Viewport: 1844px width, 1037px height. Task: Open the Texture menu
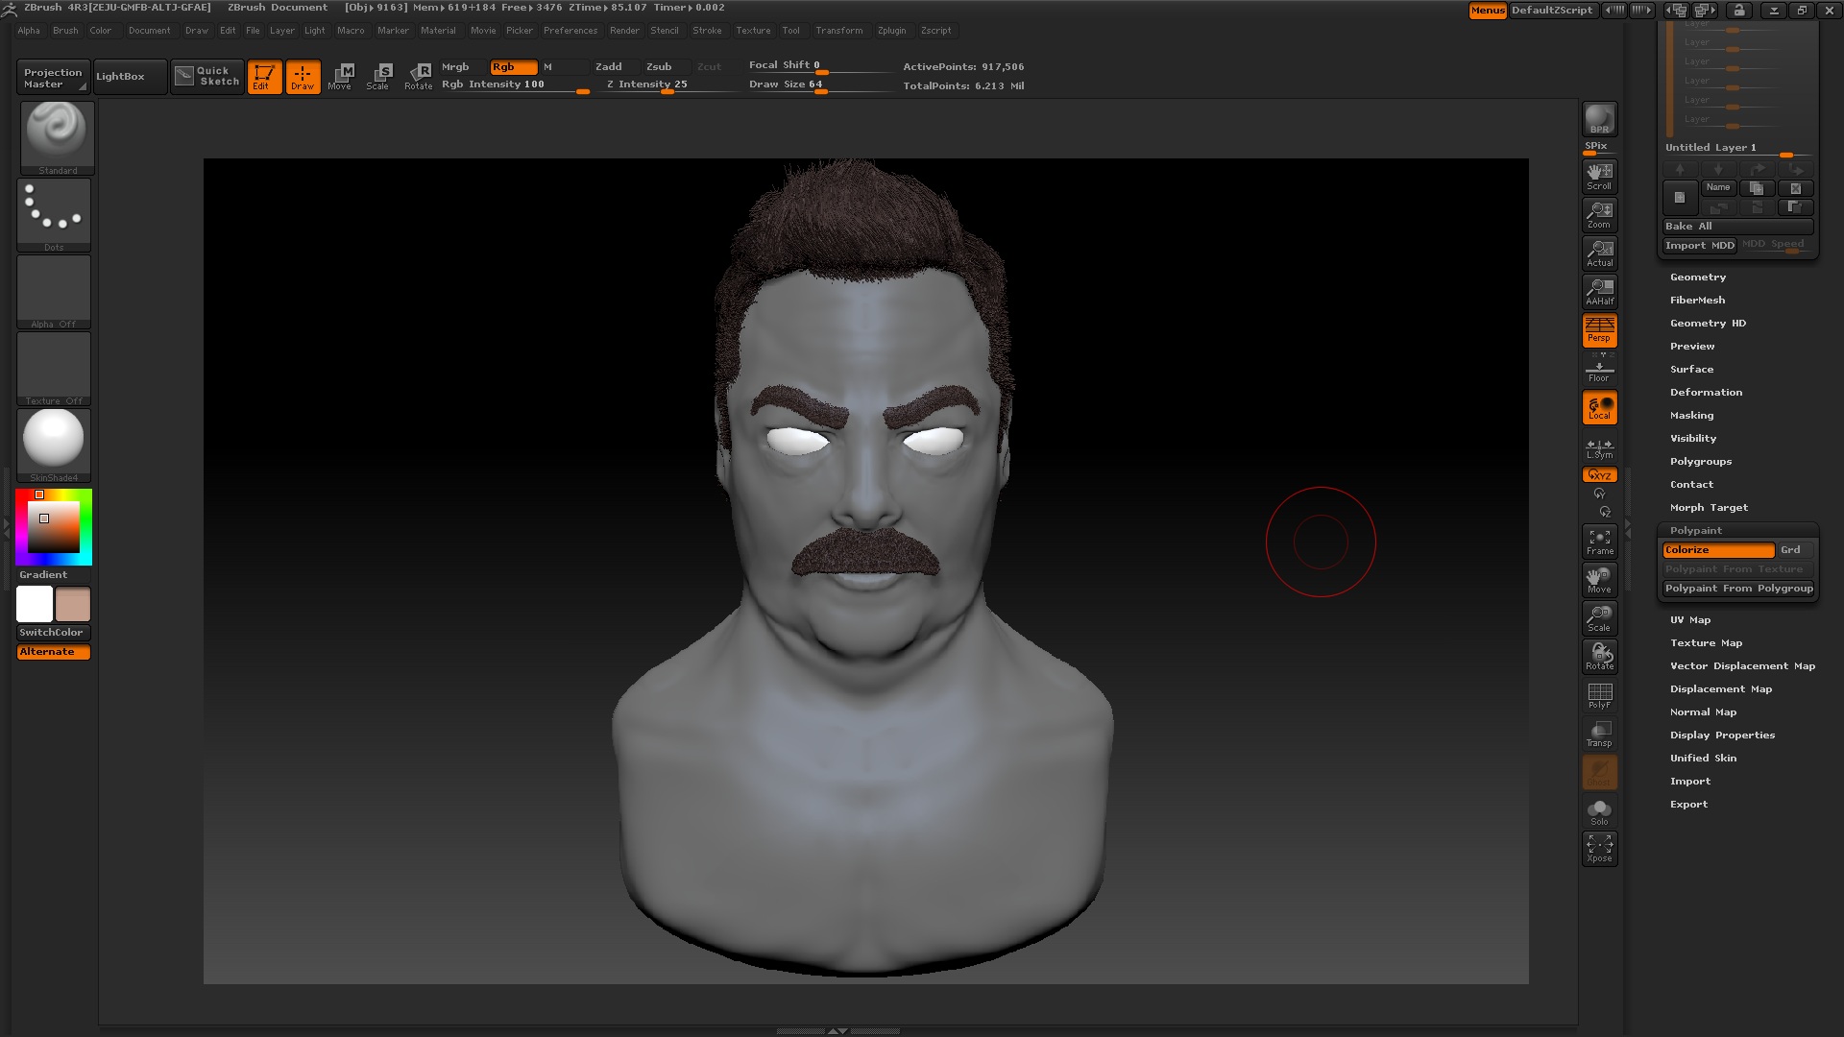click(753, 30)
